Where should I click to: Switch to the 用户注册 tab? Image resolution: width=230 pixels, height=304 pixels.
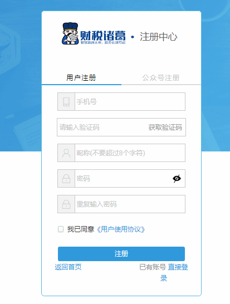pos(81,78)
